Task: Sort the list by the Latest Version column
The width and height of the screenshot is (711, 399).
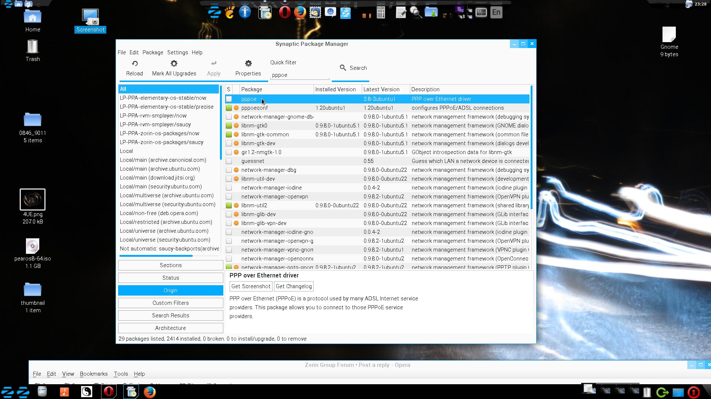Action: pyautogui.click(x=381, y=89)
